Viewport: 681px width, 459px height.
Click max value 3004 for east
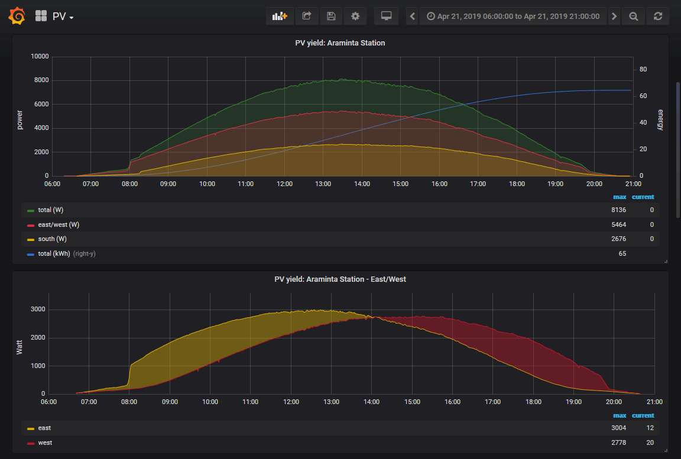click(x=618, y=428)
